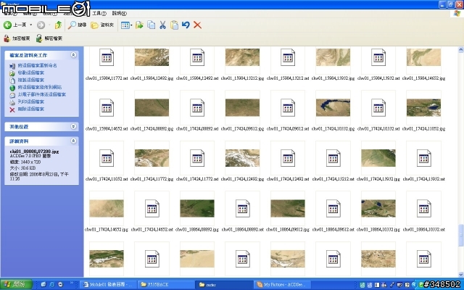The height and width of the screenshot is (290, 464).
Task: Select non-image file icon 18864,10332
Action: 423,208
